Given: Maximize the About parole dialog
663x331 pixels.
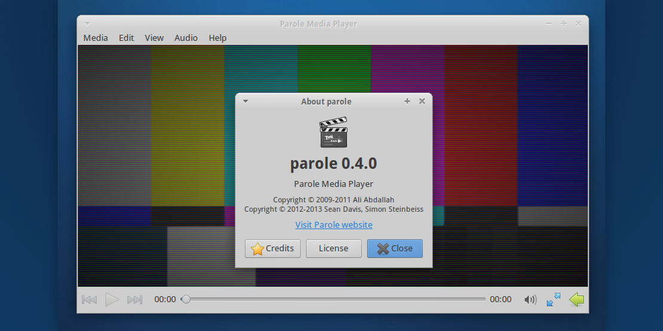Looking at the screenshot, I should 407,101.
